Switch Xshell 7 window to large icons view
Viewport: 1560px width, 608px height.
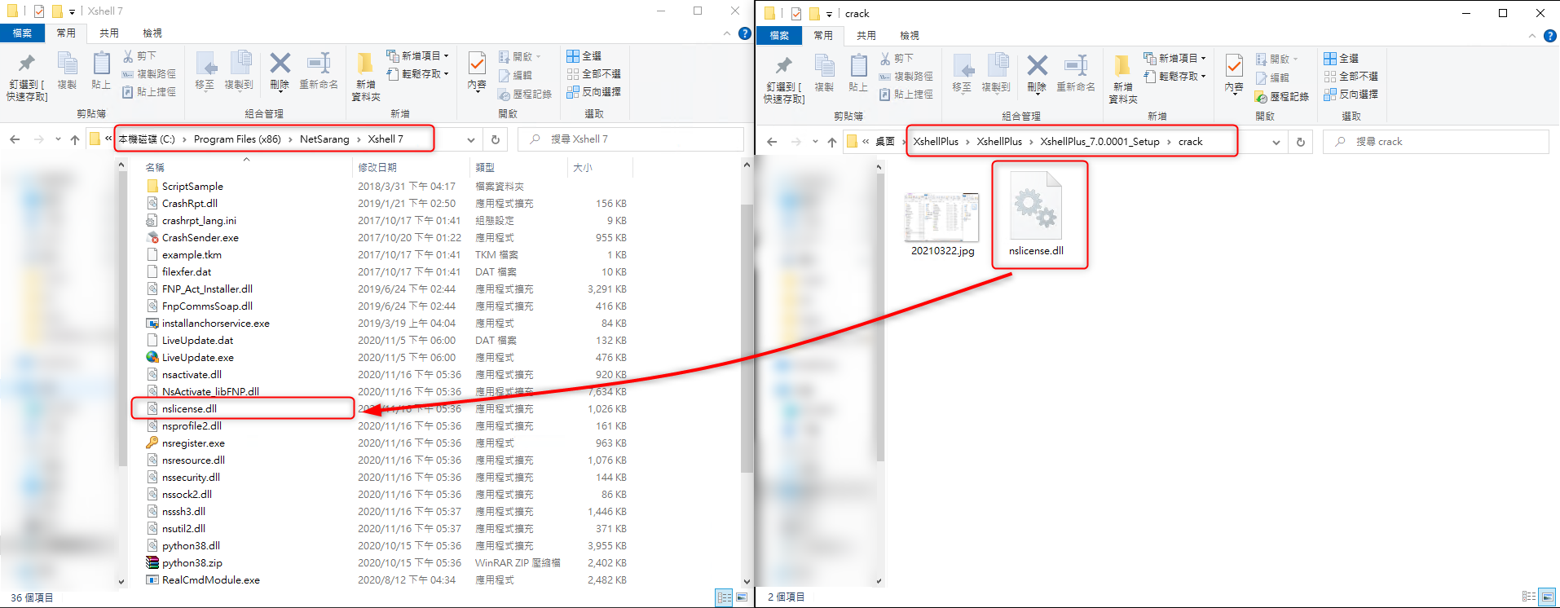pos(742,597)
